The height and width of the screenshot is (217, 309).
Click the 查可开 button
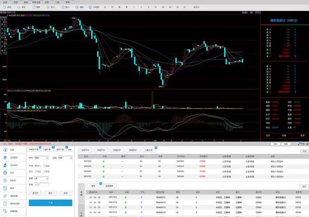[35, 193]
